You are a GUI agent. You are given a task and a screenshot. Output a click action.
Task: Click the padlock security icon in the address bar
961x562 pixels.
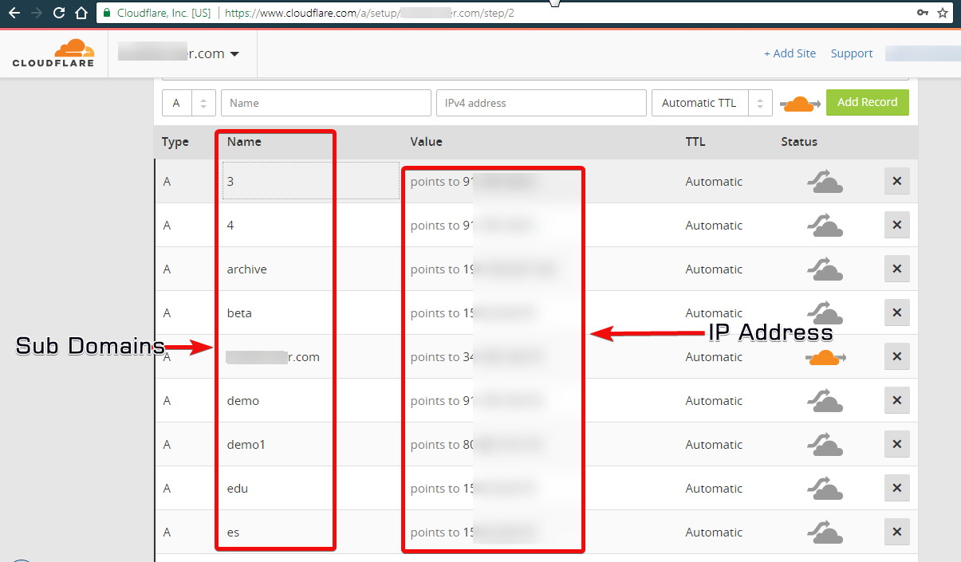pyautogui.click(x=105, y=13)
